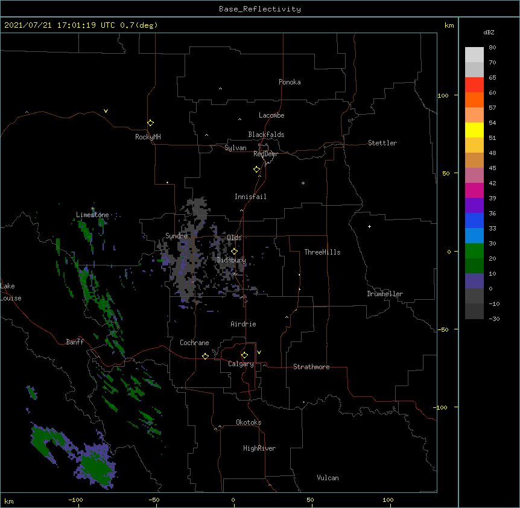Select the red 60-65 dBZ legend swatch
The height and width of the screenshot is (508, 520).
tap(474, 85)
